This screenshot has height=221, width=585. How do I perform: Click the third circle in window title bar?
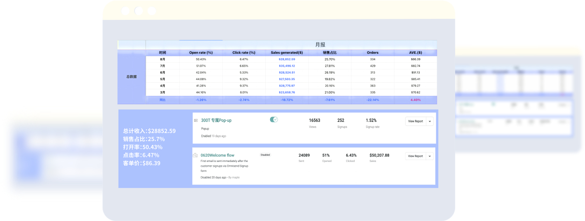tap(152, 10)
